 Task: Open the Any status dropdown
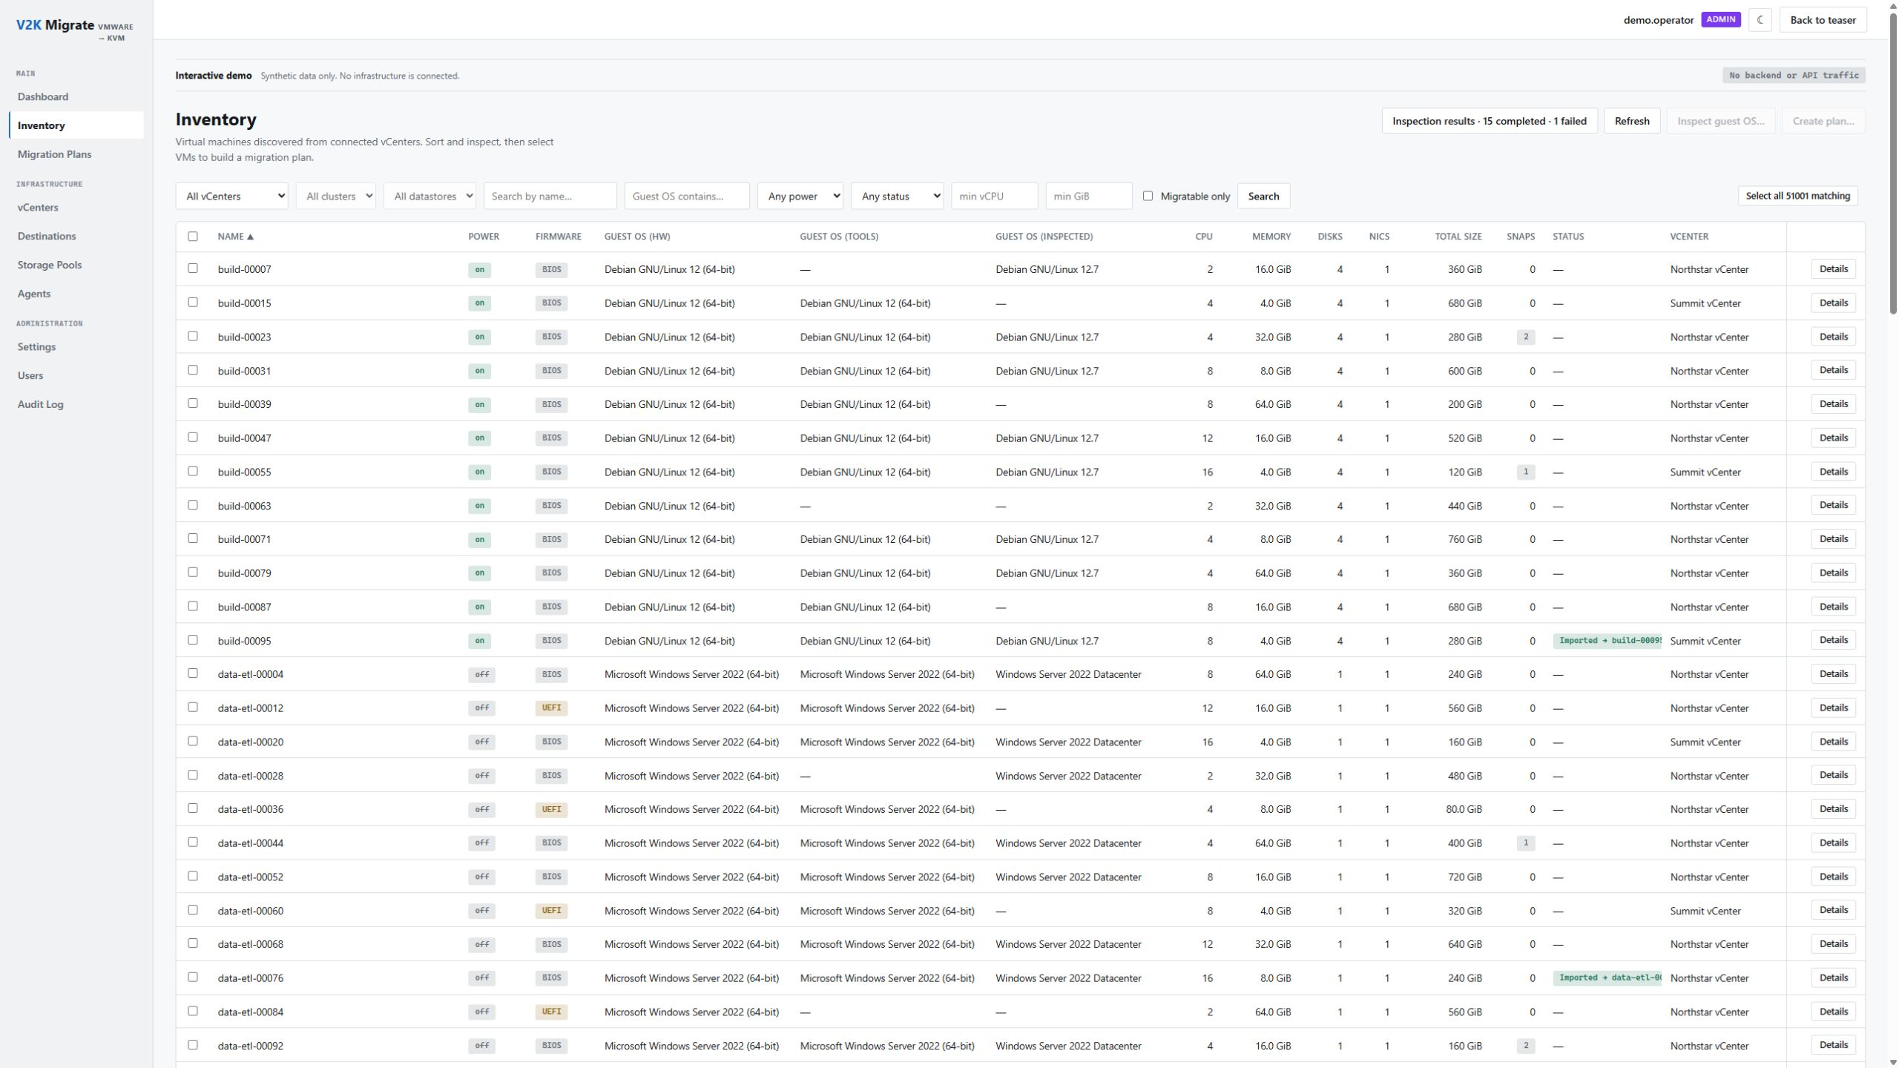point(897,197)
